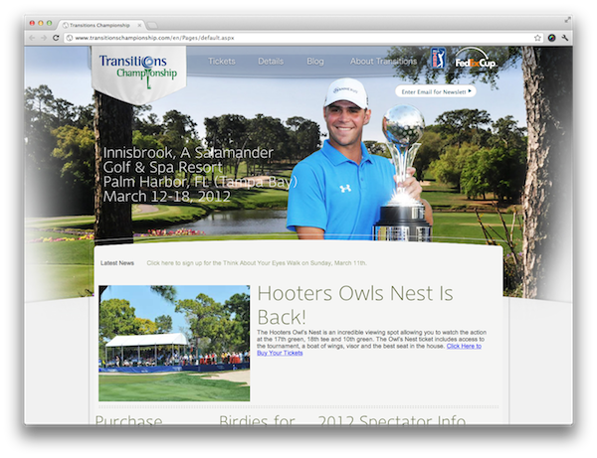The image size is (597, 458).
Task: Reload the page with refresh icon
Action: point(56,38)
